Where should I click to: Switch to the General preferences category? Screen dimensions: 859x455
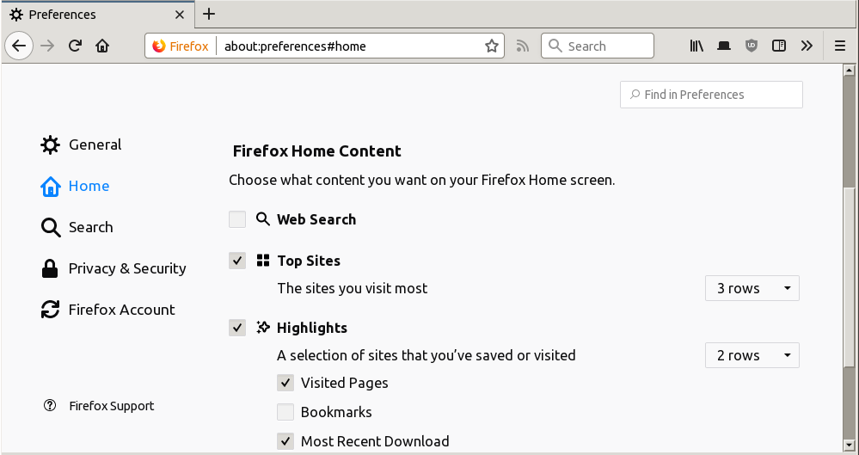[x=82, y=144]
